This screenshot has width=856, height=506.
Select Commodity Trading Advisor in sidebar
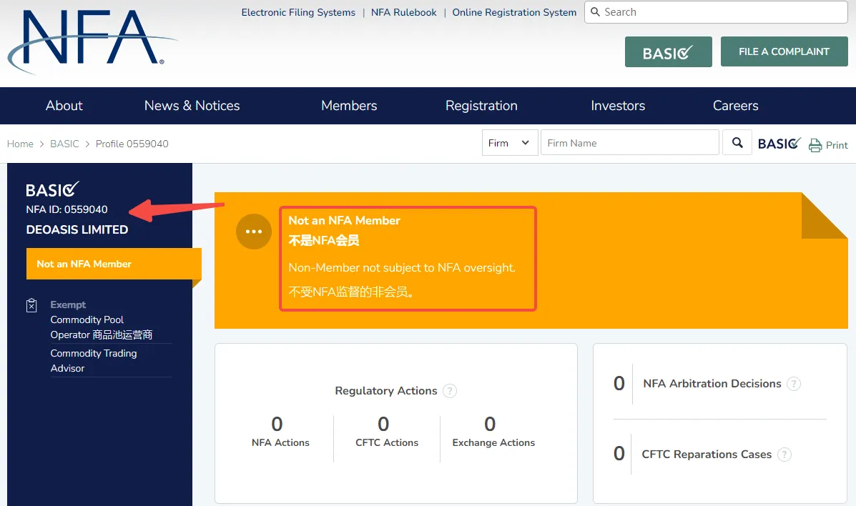(x=94, y=361)
